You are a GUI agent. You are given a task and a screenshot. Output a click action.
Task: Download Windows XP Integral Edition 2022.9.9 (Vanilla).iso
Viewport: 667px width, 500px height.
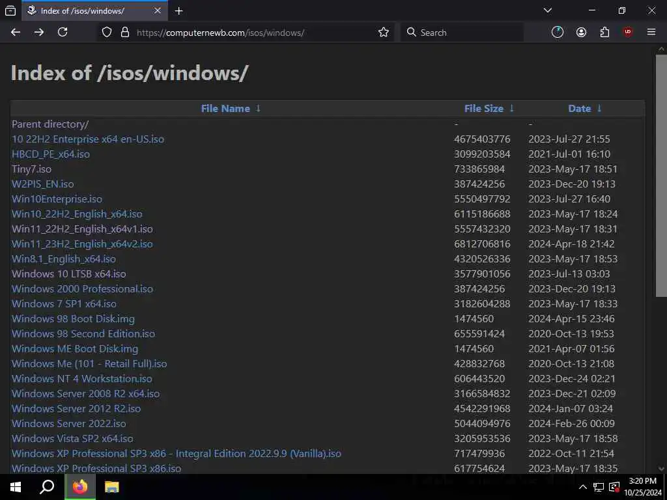click(176, 454)
